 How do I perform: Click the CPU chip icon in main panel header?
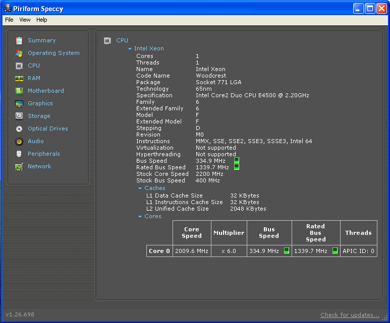coord(107,40)
